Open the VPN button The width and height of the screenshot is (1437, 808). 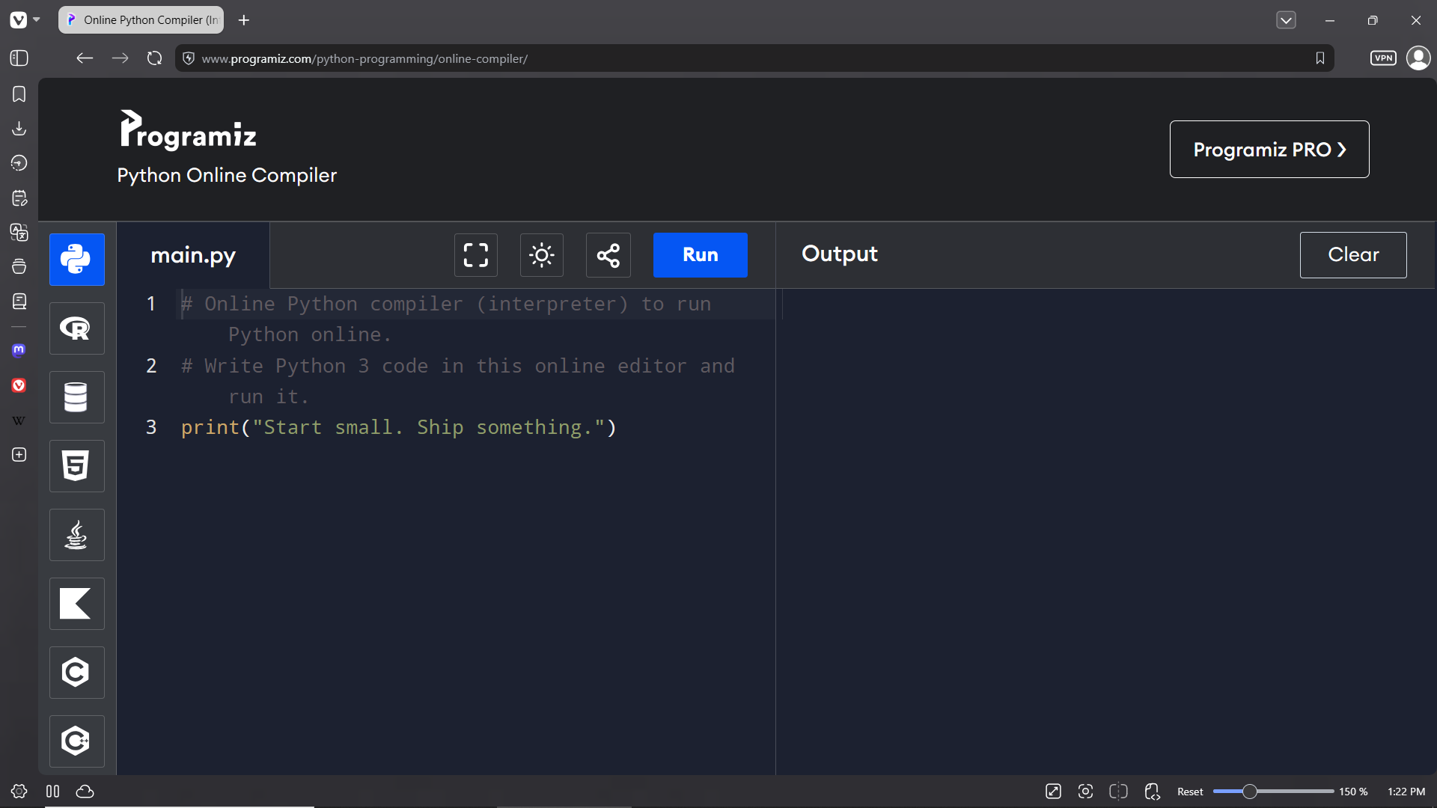tap(1383, 58)
